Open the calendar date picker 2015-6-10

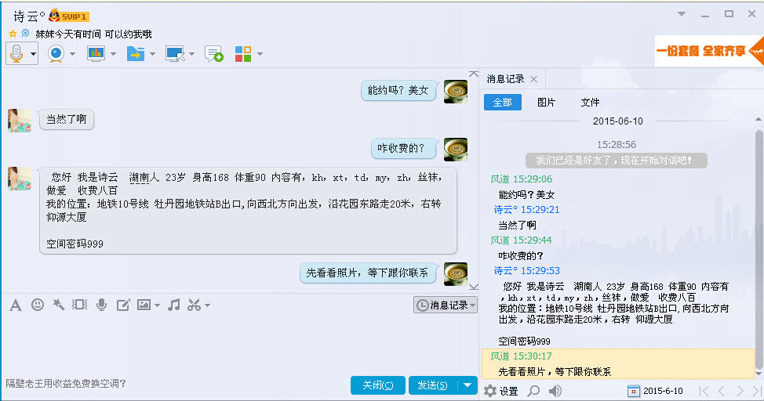pos(655,391)
